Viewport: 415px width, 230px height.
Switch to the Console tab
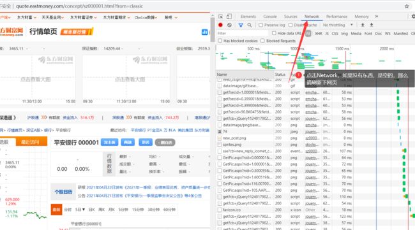click(x=270, y=17)
